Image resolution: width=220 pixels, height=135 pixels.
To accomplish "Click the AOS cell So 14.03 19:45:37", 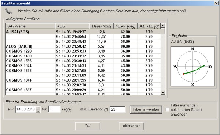I will click(x=71, y=32).
